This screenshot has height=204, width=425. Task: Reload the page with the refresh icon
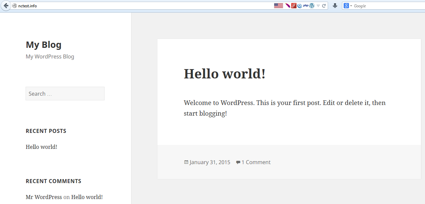324,6
